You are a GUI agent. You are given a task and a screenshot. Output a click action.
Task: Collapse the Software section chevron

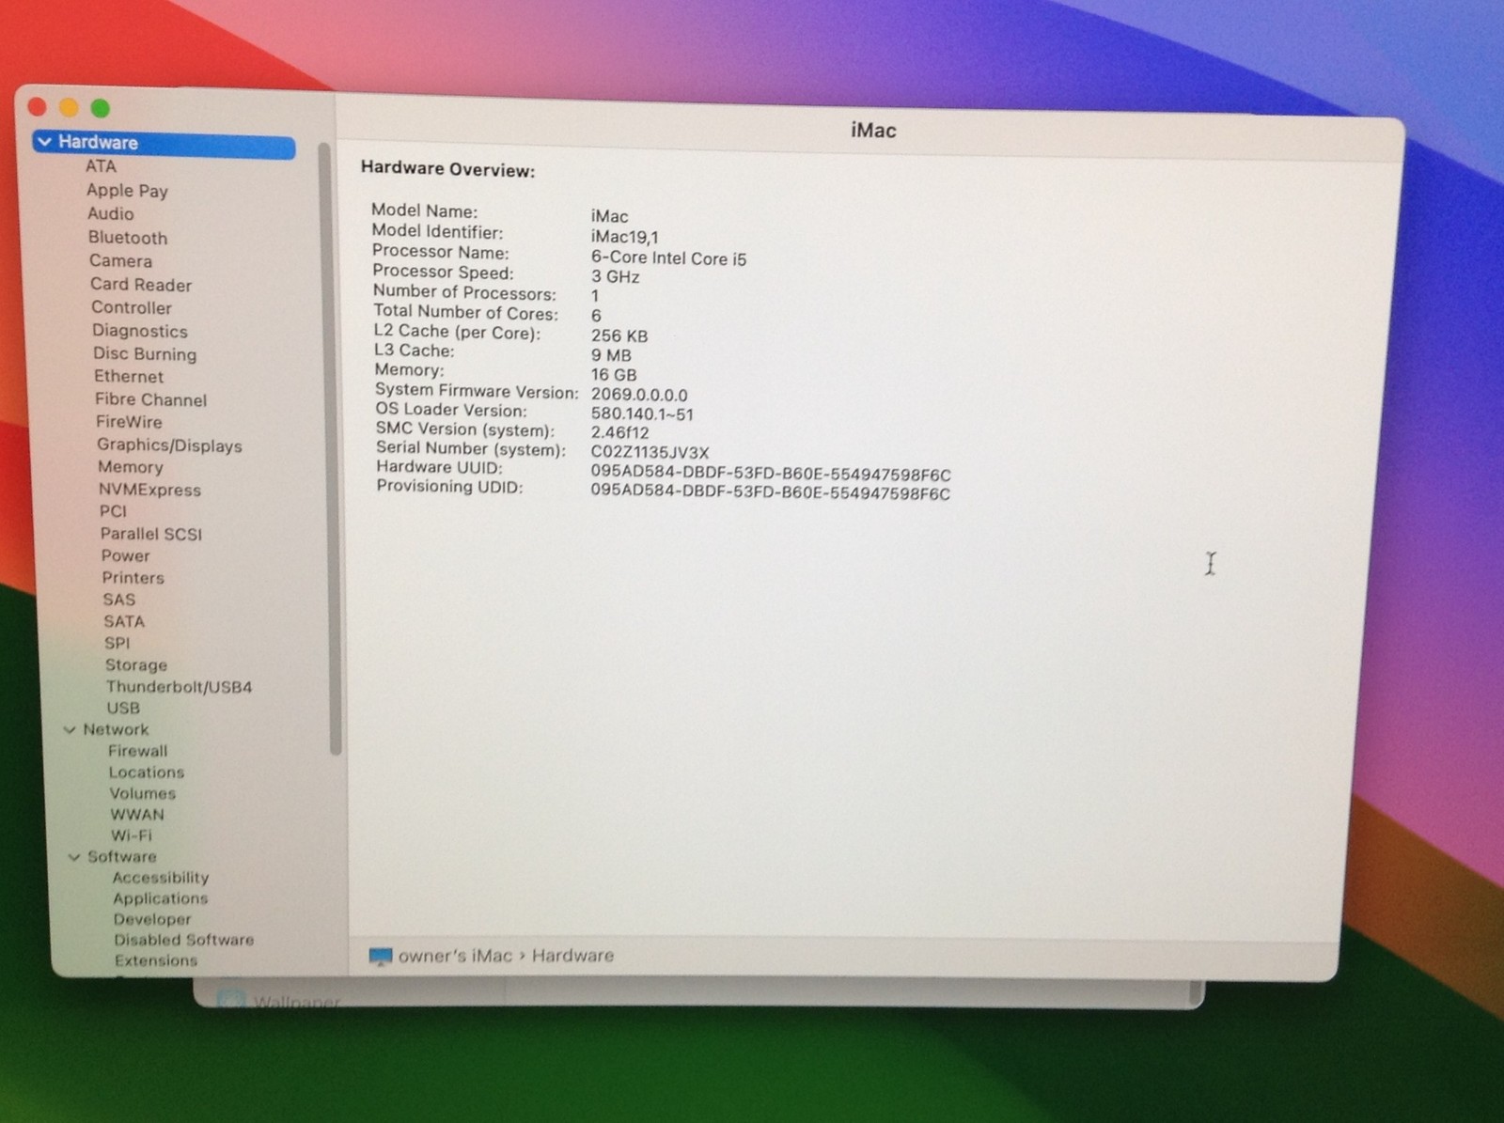(x=74, y=857)
